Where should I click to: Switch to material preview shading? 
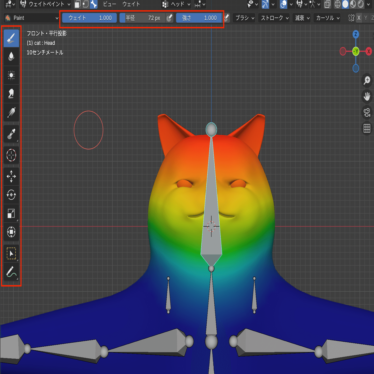coord(353,4)
